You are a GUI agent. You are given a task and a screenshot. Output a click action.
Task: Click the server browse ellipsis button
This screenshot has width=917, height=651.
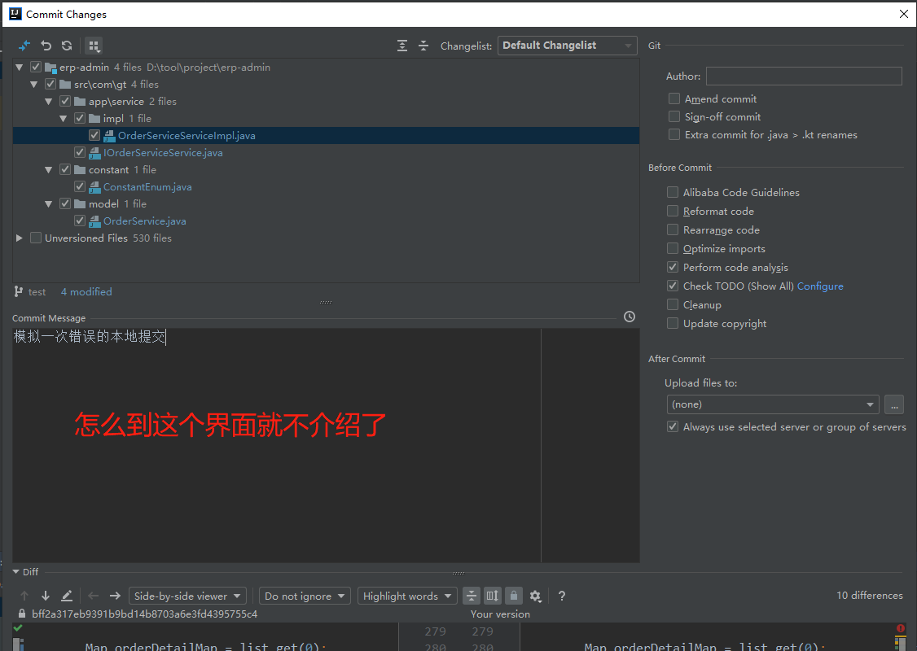[x=893, y=404]
